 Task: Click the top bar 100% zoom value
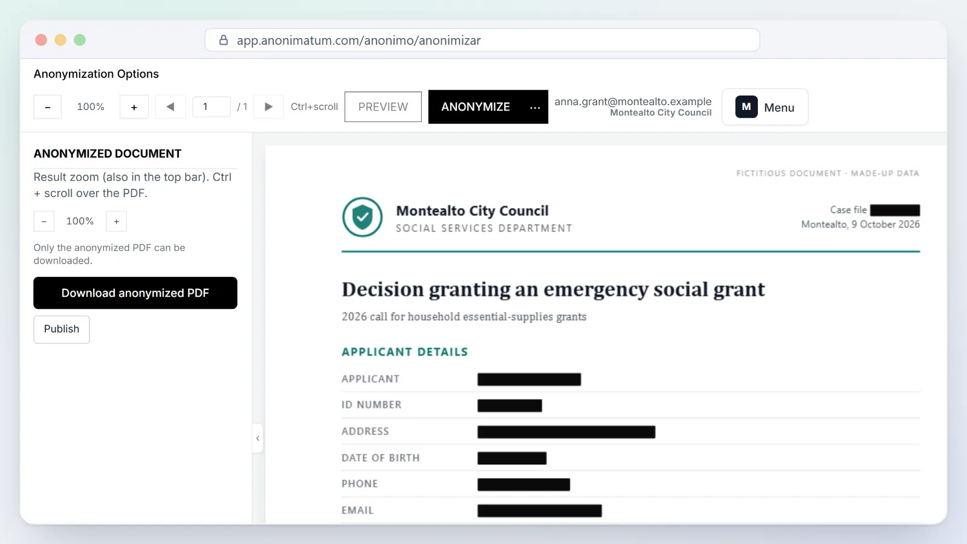point(91,107)
